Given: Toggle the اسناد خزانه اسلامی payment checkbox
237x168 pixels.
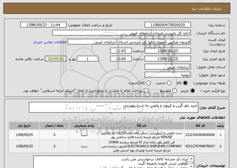Looking at the screenshot, I should click(146, 91).
